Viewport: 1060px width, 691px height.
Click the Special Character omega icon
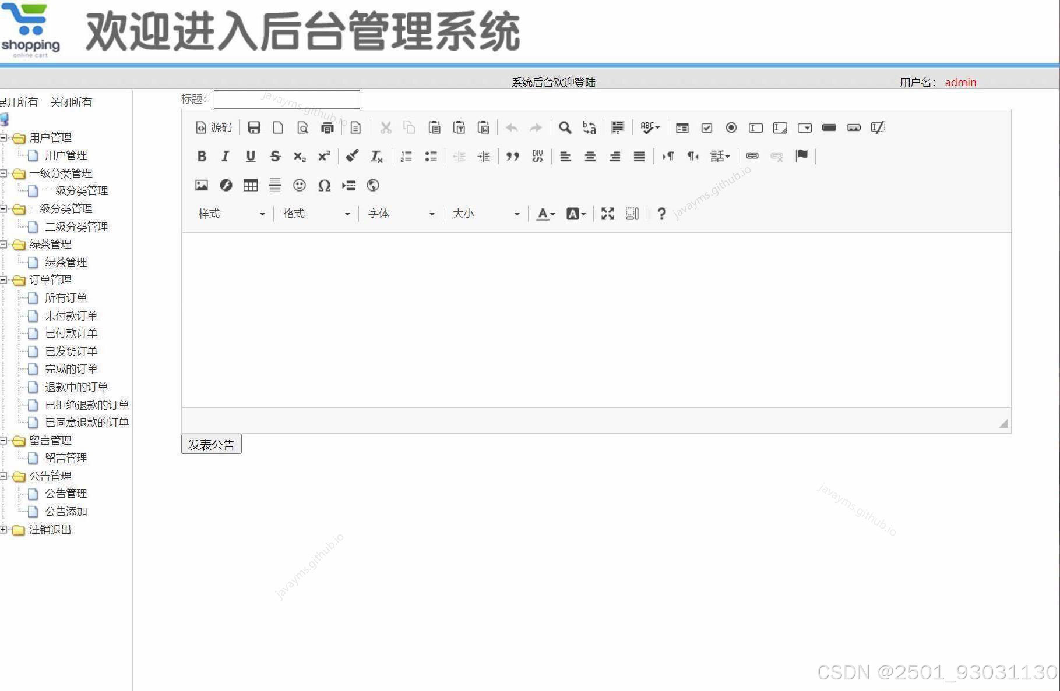click(324, 185)
